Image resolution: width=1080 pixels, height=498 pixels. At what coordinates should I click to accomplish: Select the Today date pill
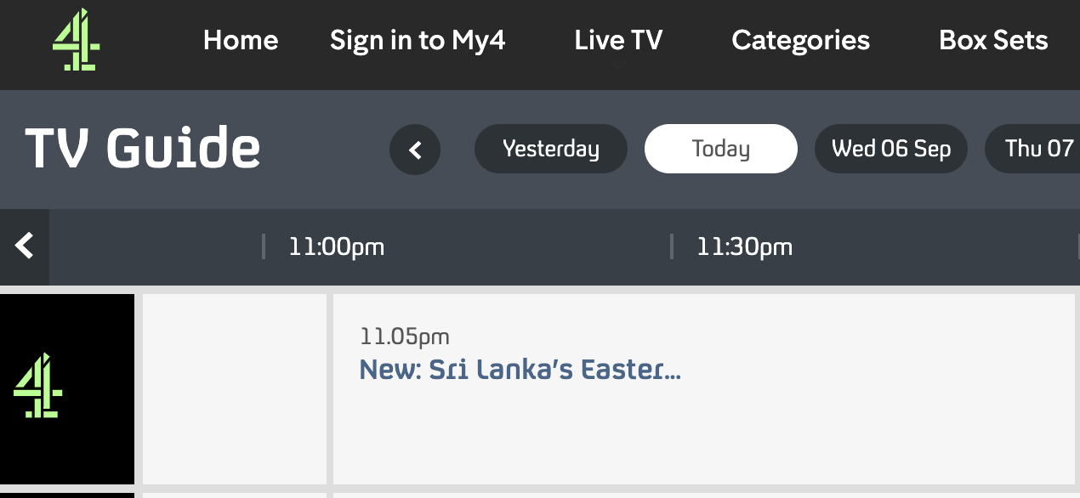721,149
